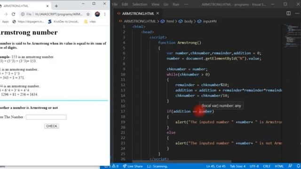Open a new Chrome tab
301x169 pixels.
coord(56,6)
